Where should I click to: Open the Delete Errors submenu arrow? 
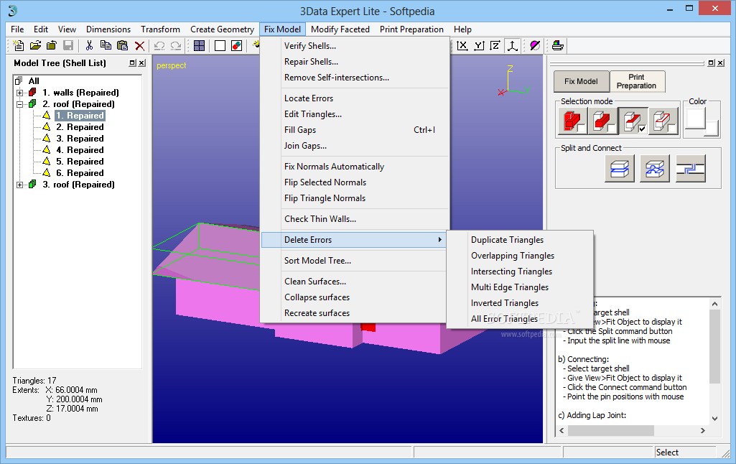[440, 239]
